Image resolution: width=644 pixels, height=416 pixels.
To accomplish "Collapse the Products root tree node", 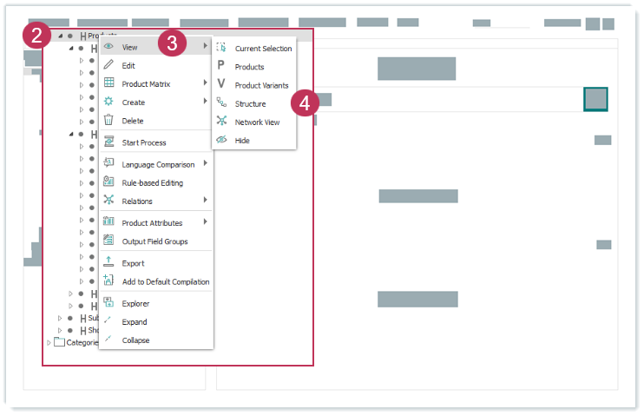I will coord(60,36).
